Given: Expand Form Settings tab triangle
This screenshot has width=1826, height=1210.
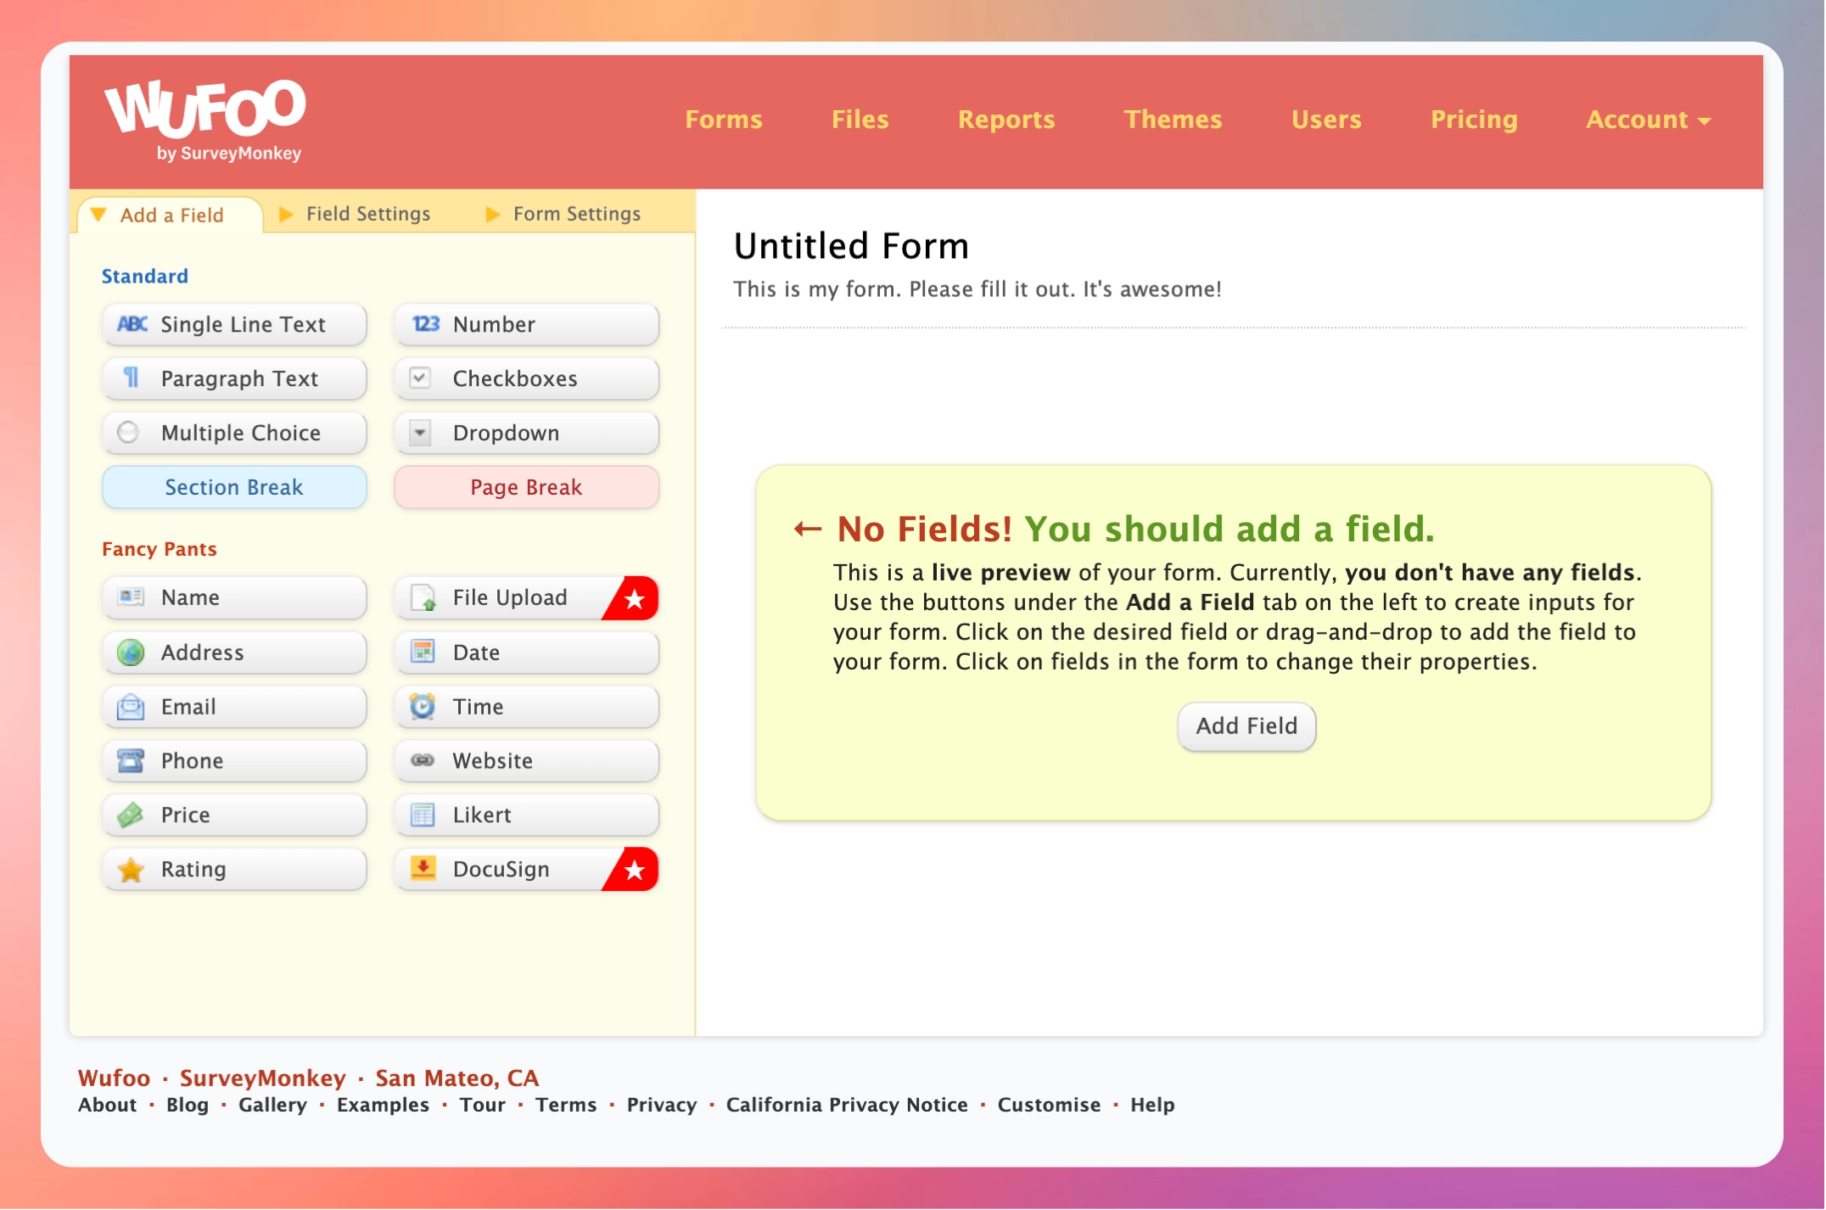Looking at the screenshot, I should (492, 214).
